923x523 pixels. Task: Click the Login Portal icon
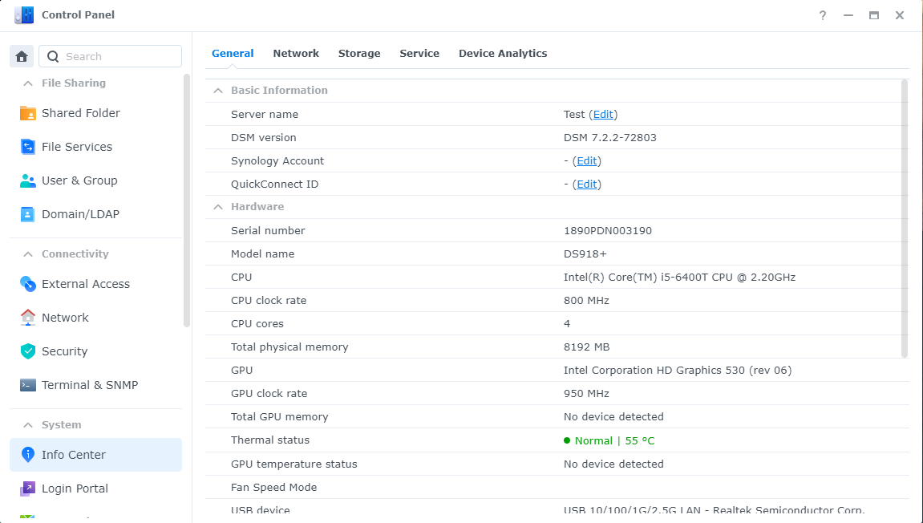[x=28, y=489]
